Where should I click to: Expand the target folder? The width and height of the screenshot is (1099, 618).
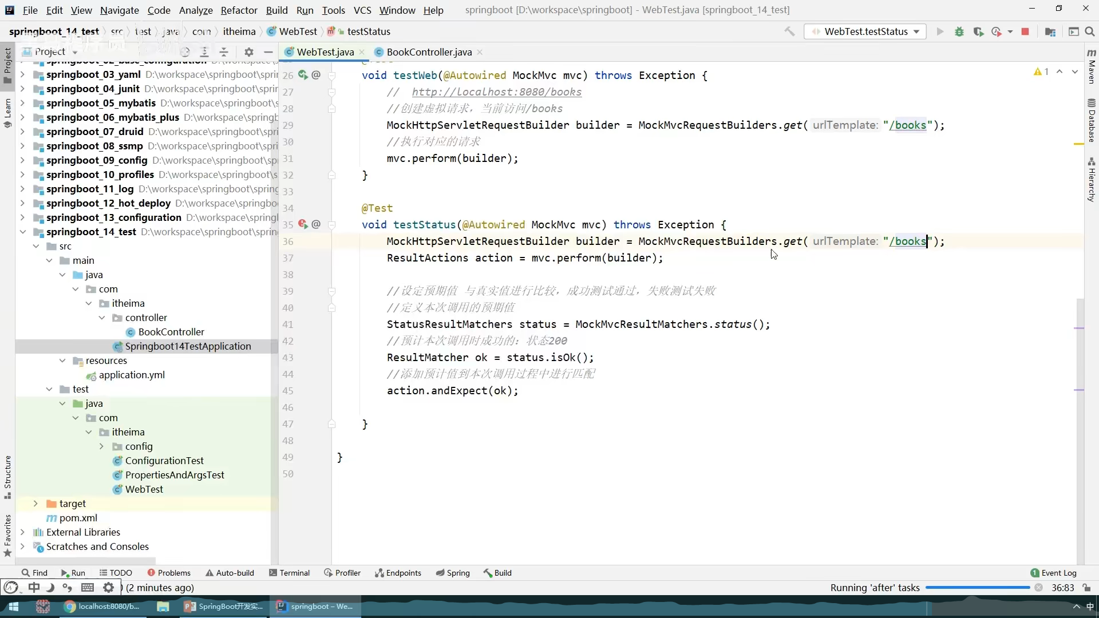35,504
